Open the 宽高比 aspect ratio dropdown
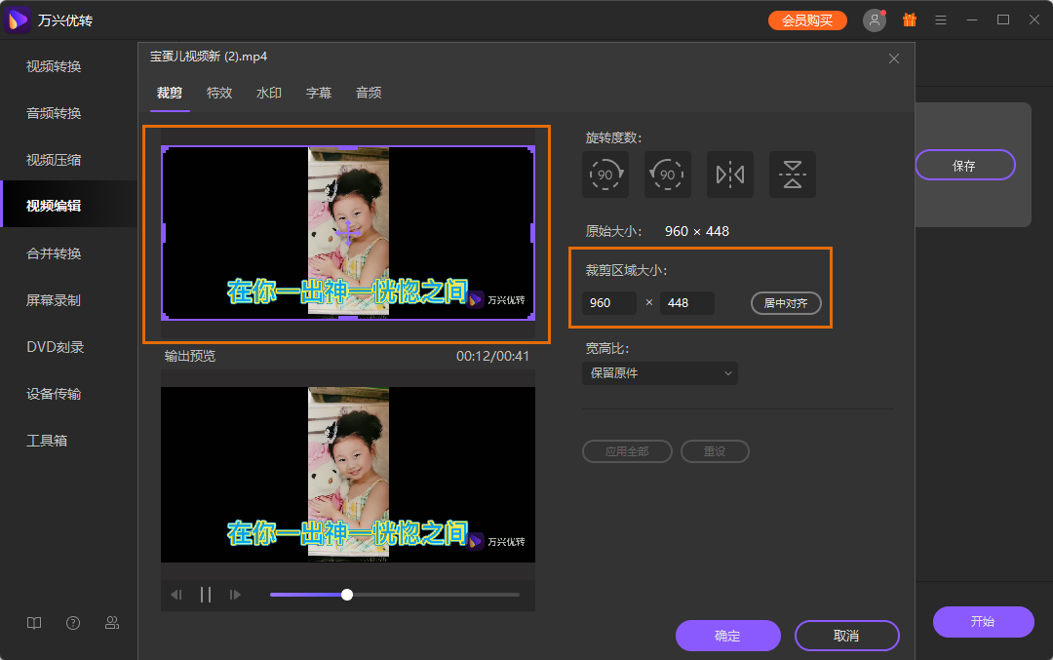 [660, 373]
